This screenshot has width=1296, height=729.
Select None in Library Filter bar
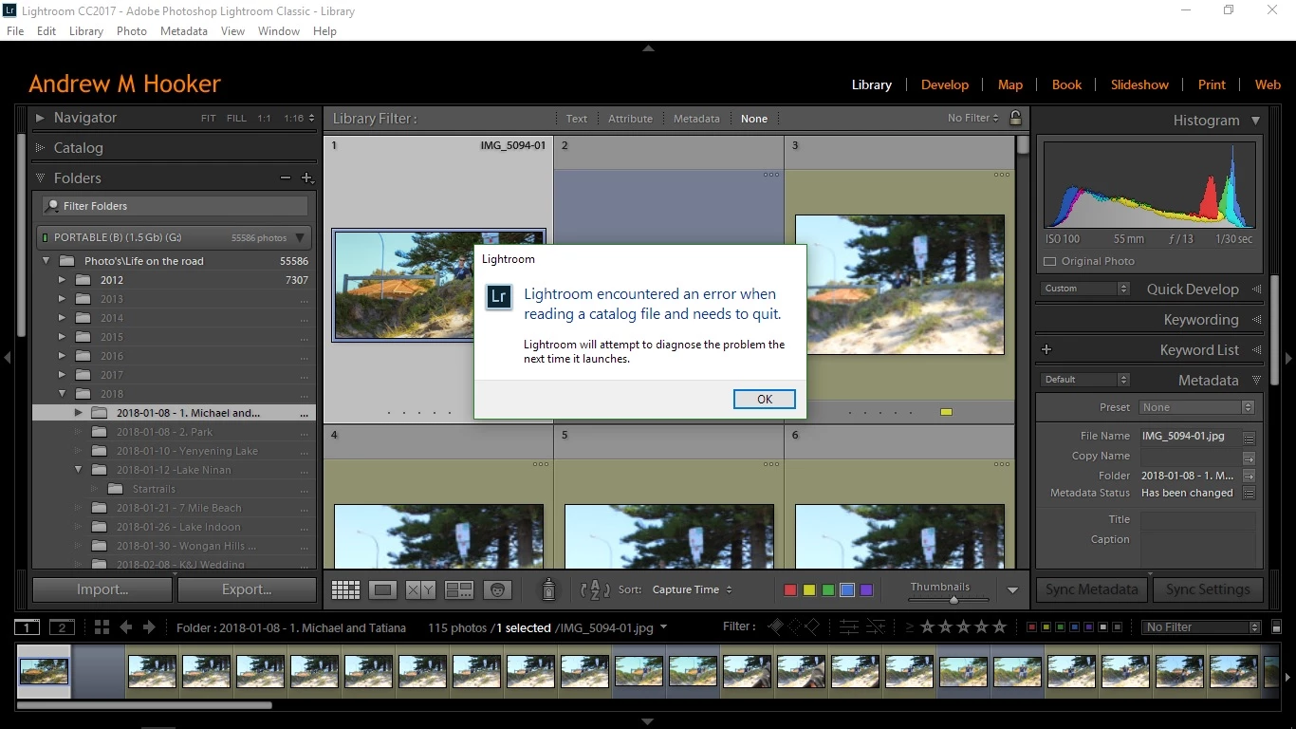click(x=754, y=119)
